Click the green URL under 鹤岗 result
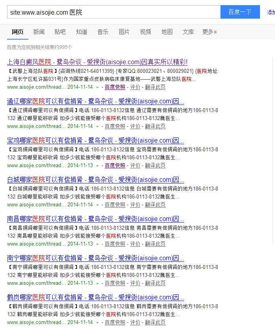 pos(36,322)
